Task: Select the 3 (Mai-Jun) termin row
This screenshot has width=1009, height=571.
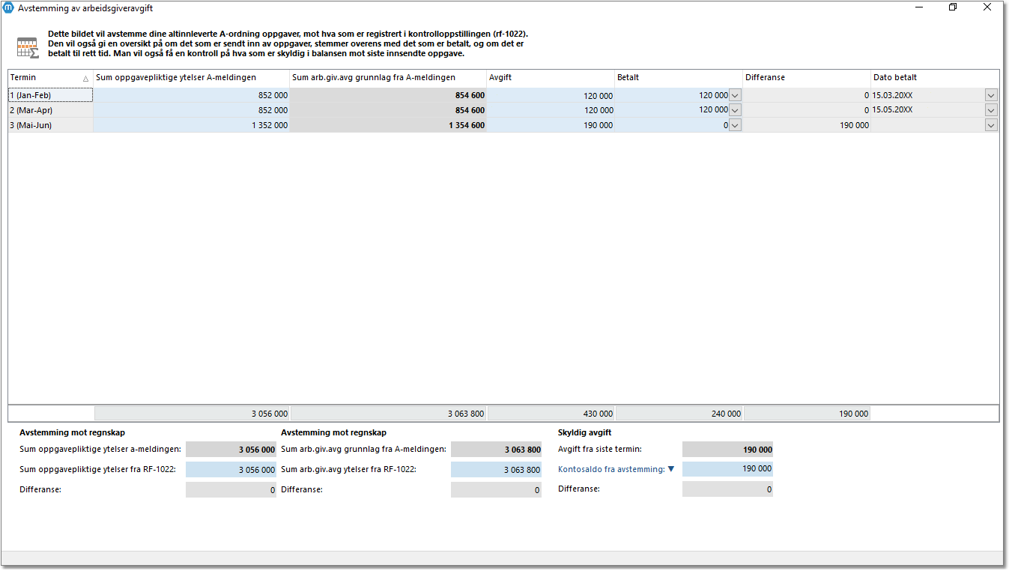Action: point(50,125)
